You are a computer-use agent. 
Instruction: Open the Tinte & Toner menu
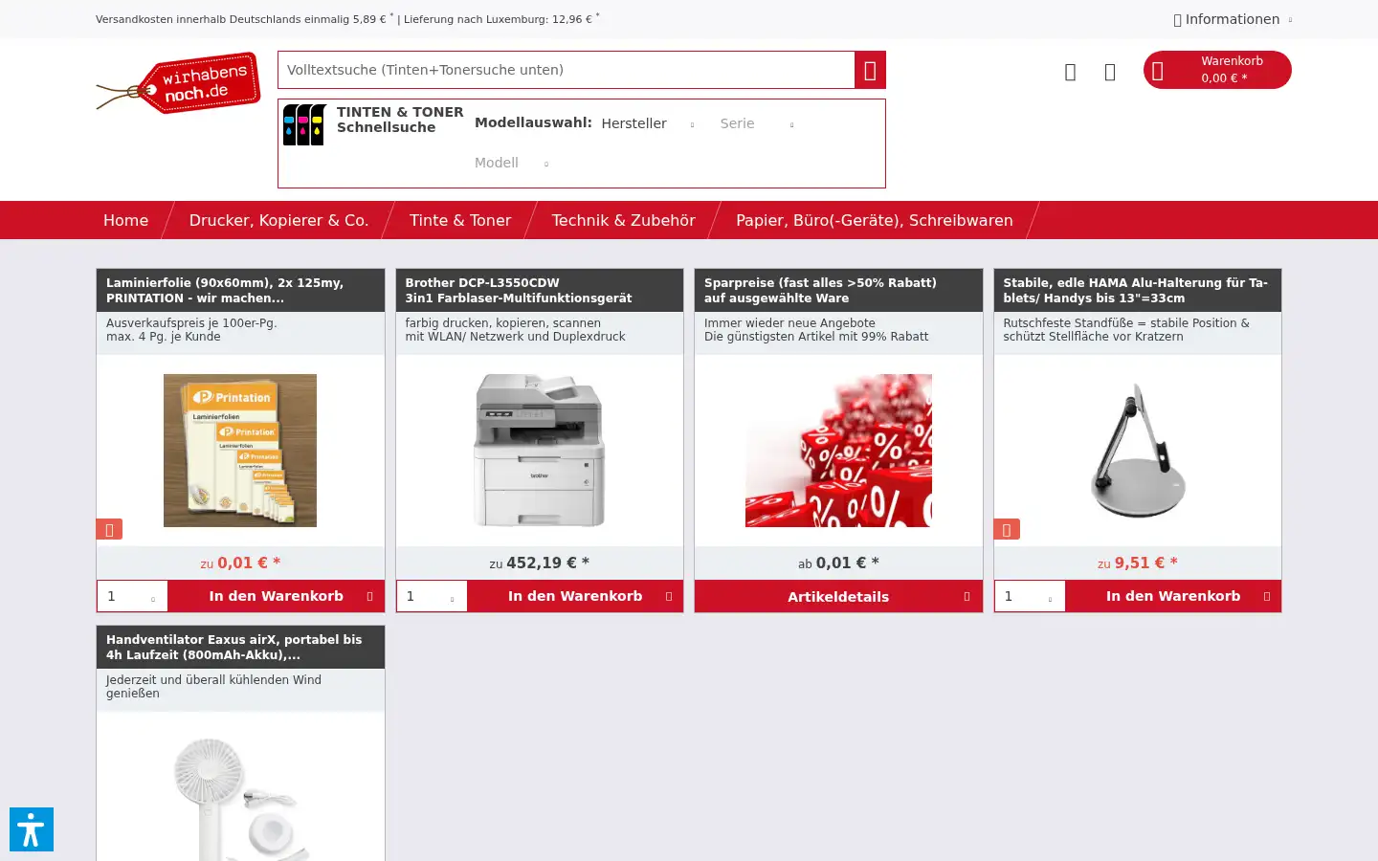[x=460, y=220]
